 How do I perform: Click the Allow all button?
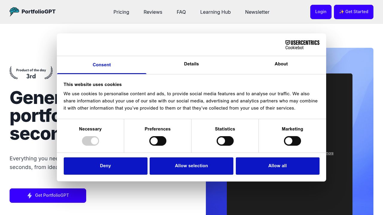[x=277, y=166]
